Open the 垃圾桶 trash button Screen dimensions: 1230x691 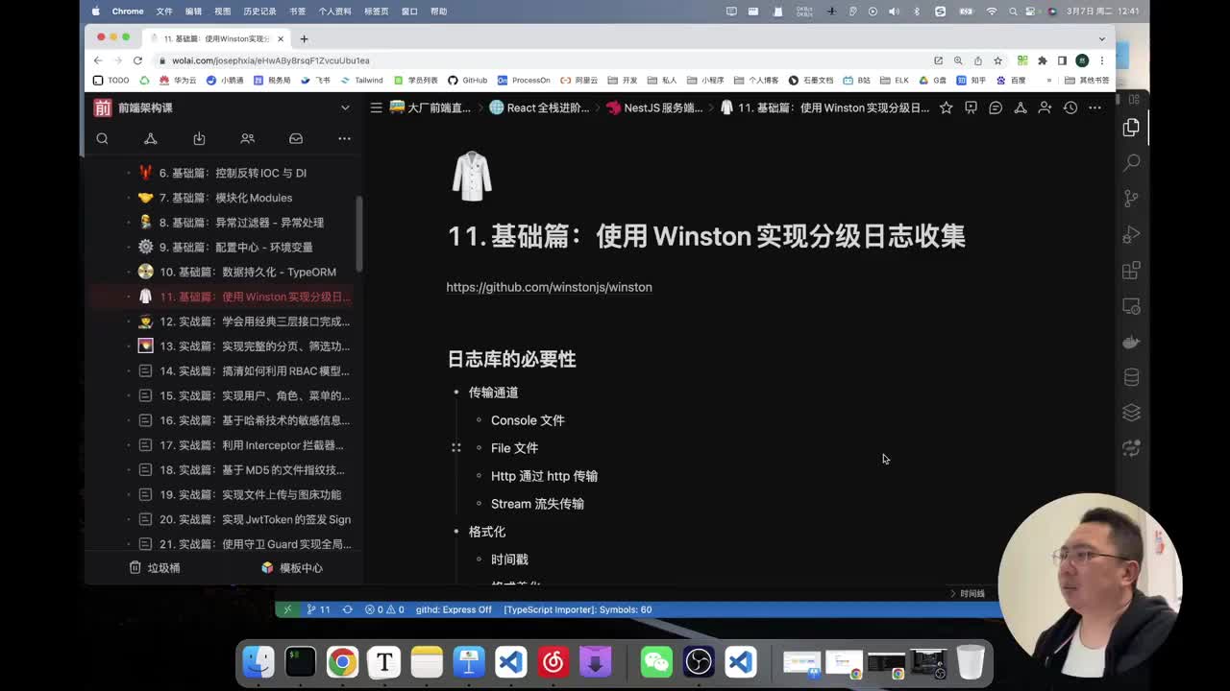[x=155, y=568]
